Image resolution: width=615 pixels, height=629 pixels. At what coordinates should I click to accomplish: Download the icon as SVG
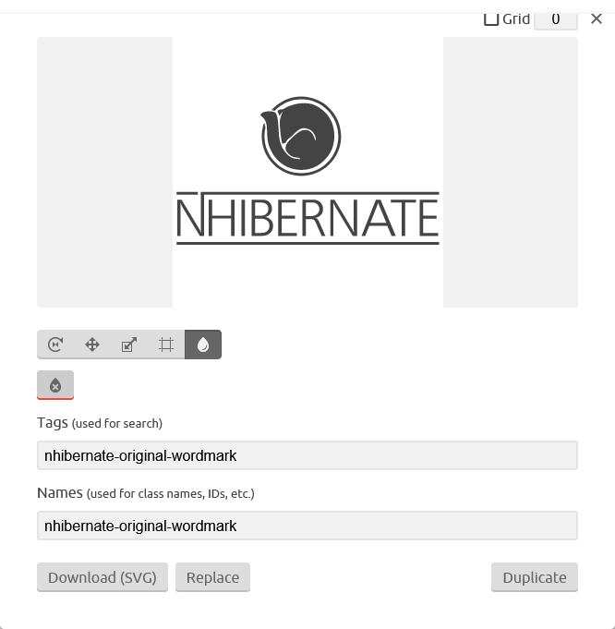click(102, 577)
